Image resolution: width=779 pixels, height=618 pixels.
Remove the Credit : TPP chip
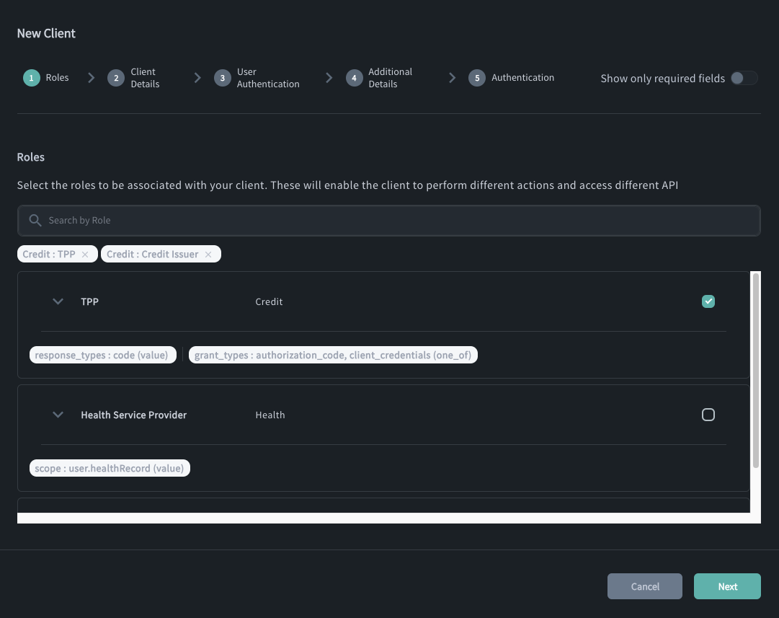point(85,254)
